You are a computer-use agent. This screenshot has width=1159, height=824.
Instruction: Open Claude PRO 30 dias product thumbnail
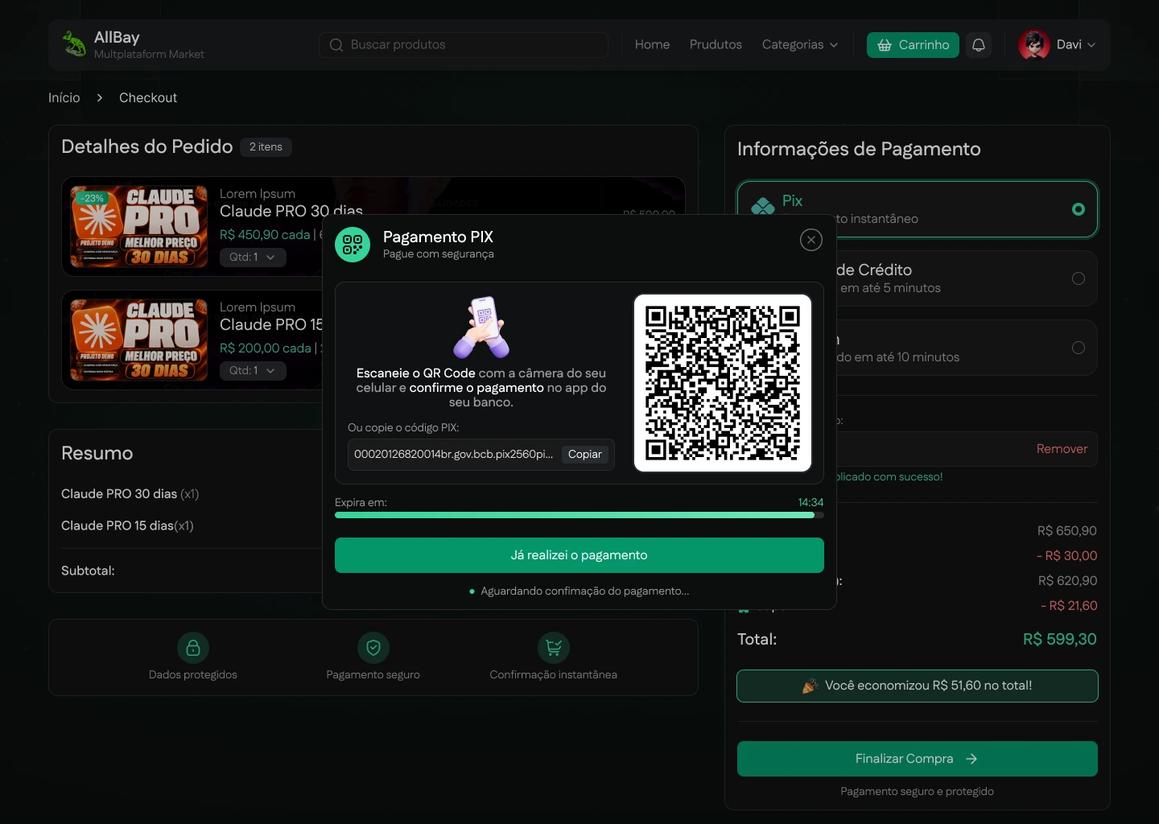point(138,227)
